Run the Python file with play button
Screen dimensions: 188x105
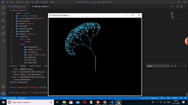click(x=172, y=6)
